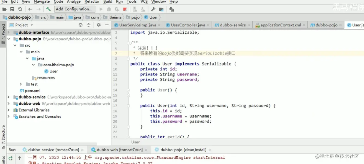Click the Debug bug icon

pyautogui.click(x=109, y=9)
